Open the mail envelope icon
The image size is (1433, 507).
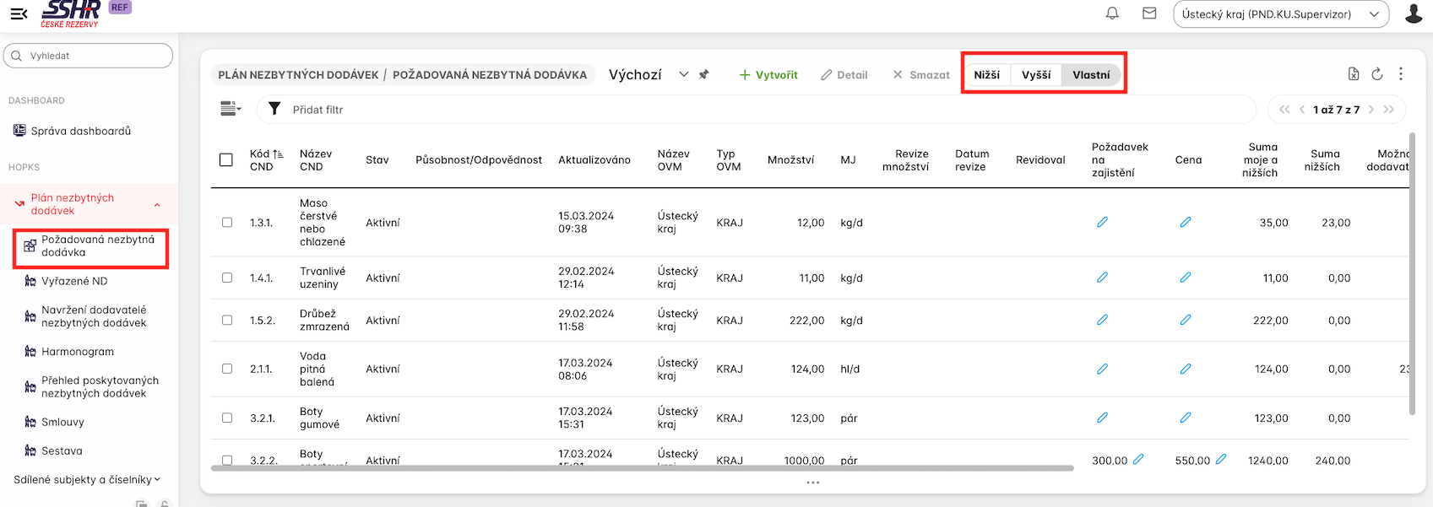click(x=1149, y=13)
